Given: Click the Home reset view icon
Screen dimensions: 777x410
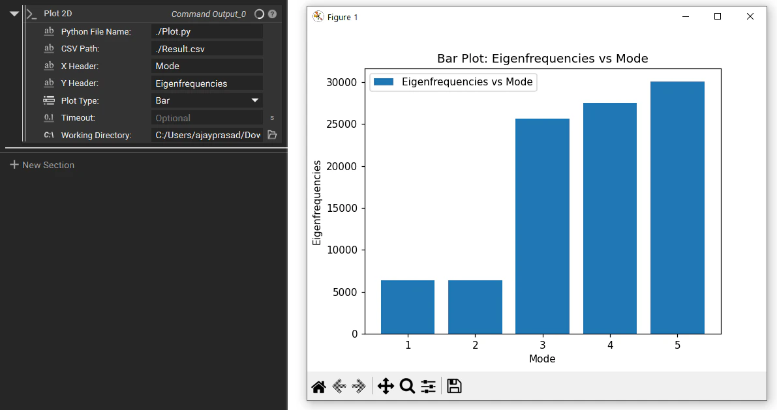Looking at the screenshot, I should coord(318,387).
